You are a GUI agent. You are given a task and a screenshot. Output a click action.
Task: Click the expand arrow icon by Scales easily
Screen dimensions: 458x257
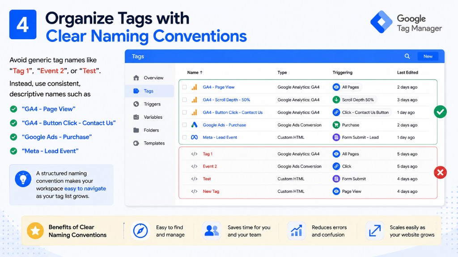point(375,231)
